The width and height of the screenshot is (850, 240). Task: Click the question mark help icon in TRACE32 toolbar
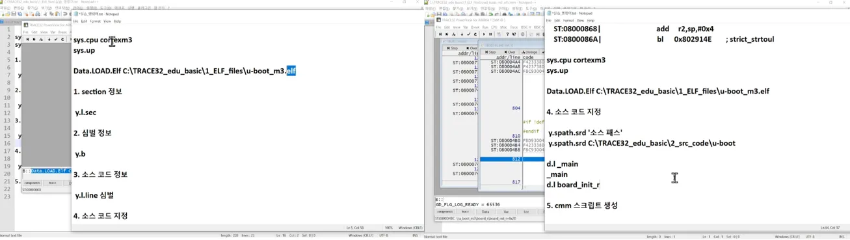pos(507,34)
